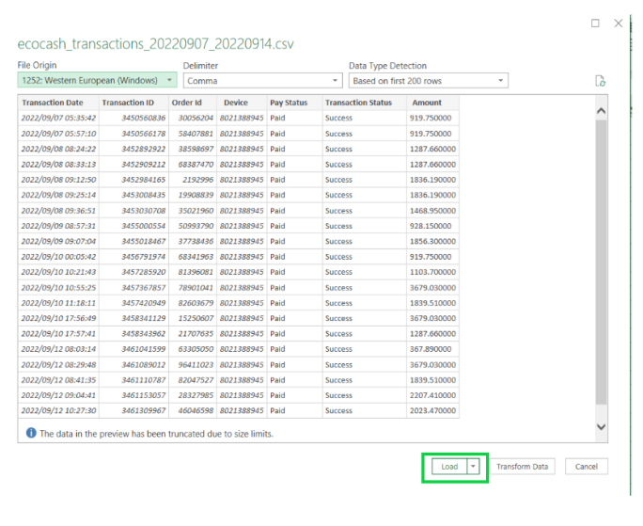Click Transaction ID cell 3455000554
Image resolution: width=643 pixels, height=526 pixels.
click(133, 226)
